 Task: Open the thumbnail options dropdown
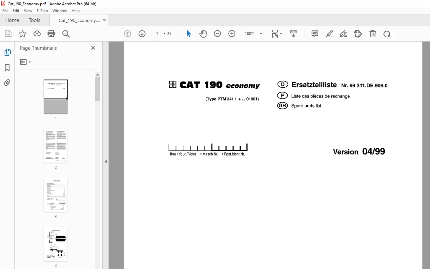click(x=25, y=62)
